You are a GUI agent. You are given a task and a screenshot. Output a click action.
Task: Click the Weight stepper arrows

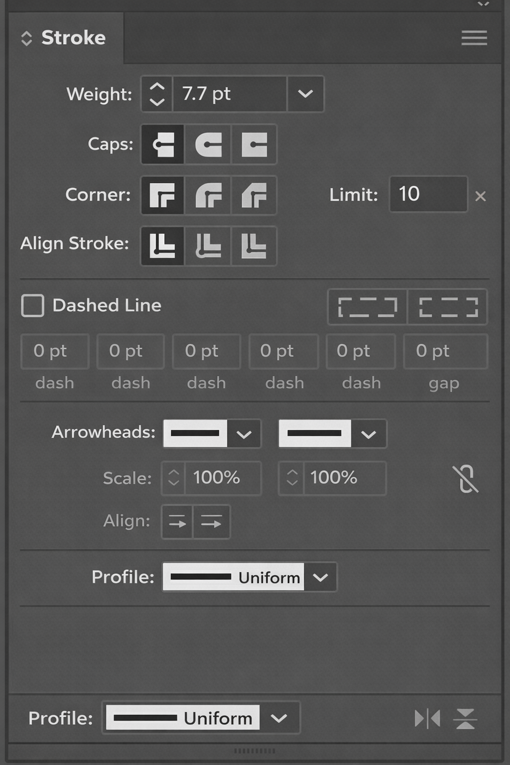(157, 94)
